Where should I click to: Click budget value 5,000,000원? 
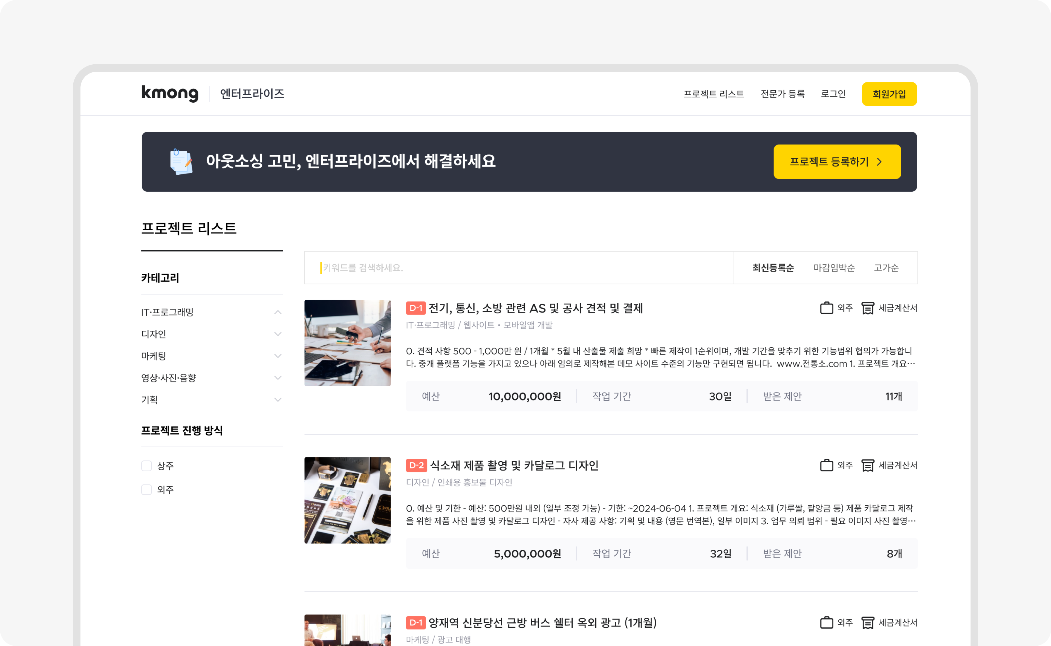click(527, 554)
